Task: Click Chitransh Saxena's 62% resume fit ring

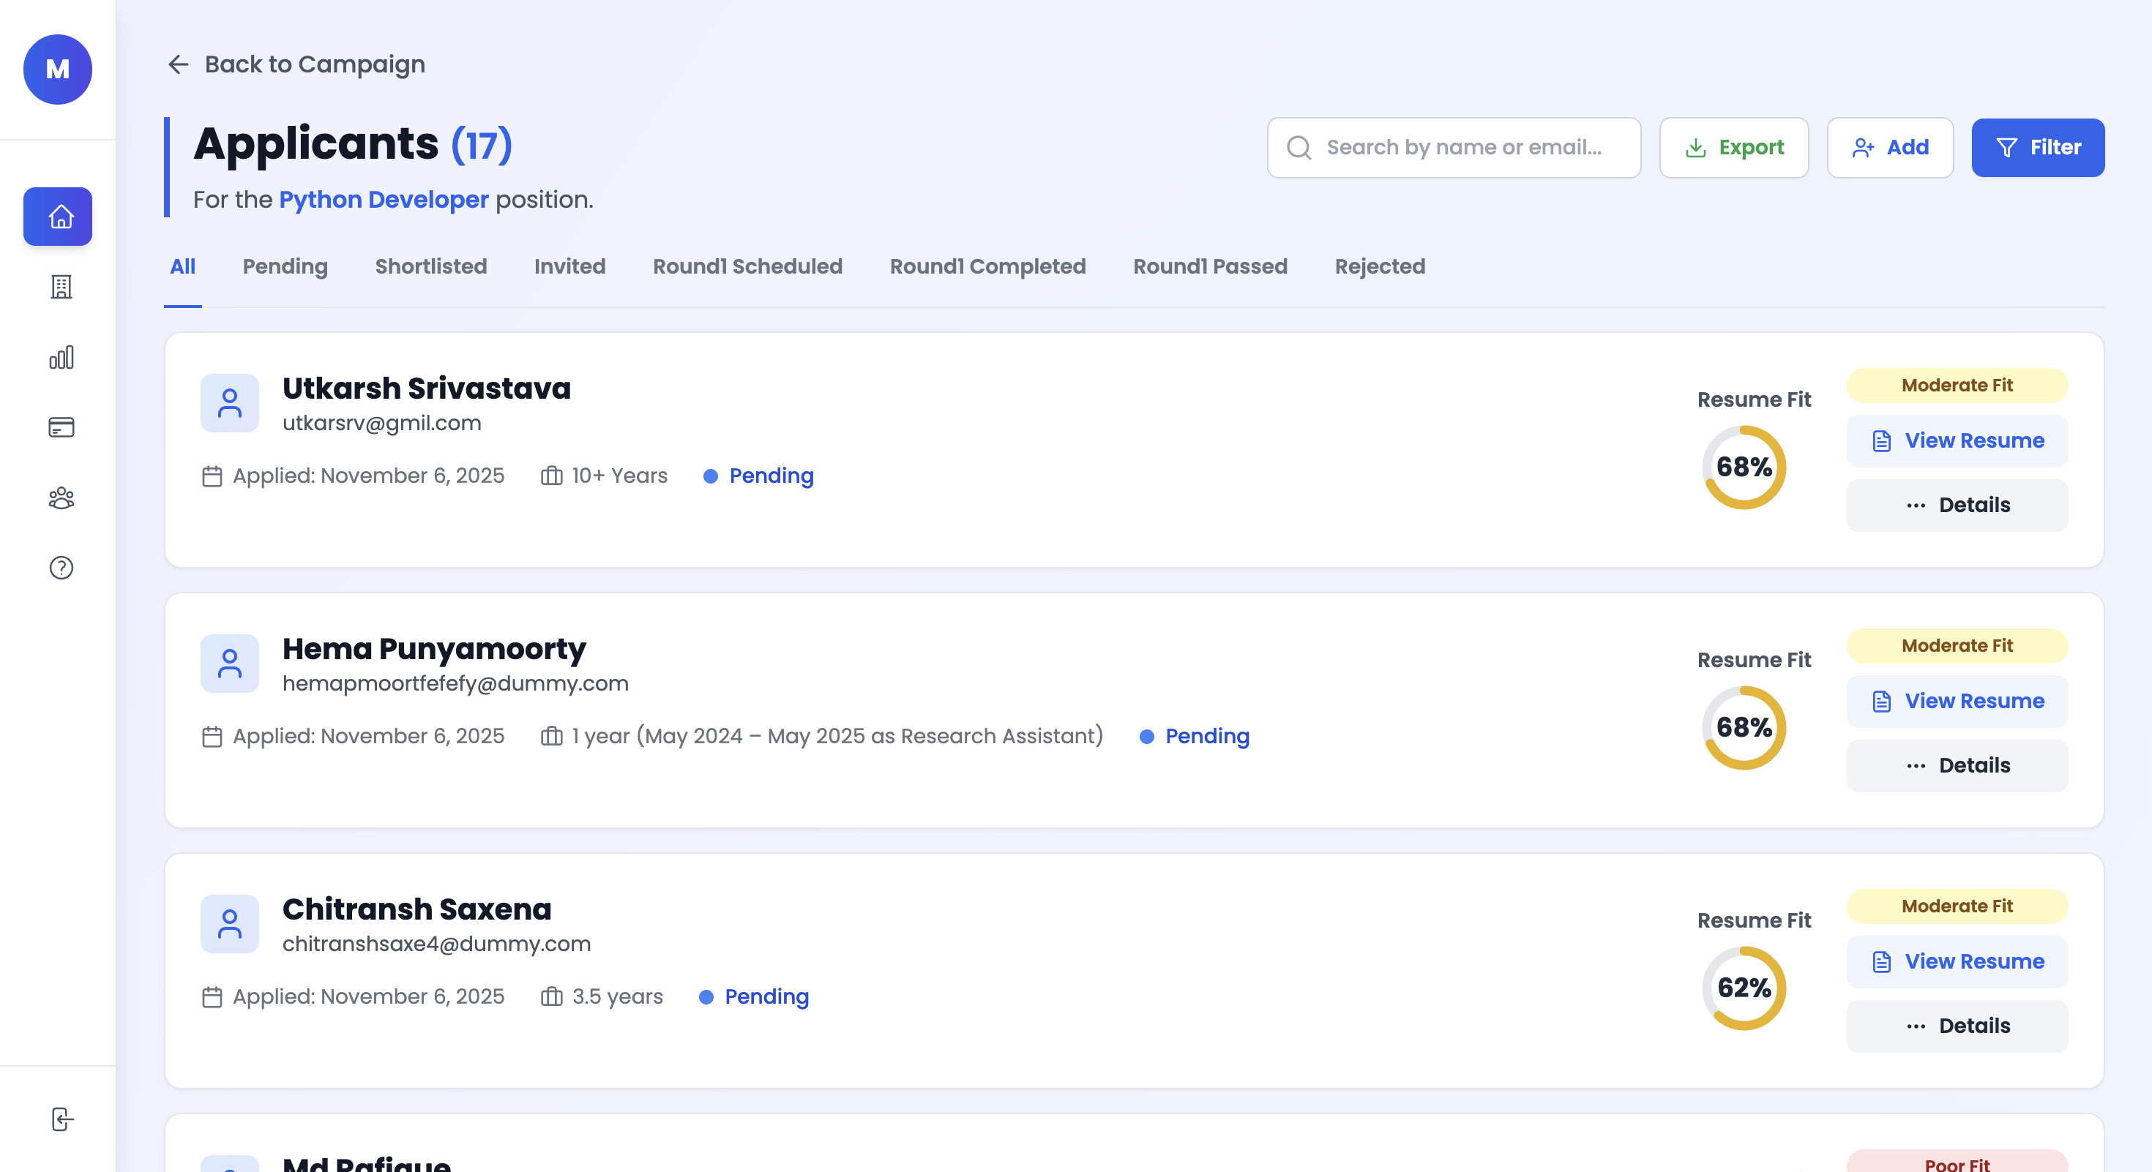Action: tap(1744, 989)
